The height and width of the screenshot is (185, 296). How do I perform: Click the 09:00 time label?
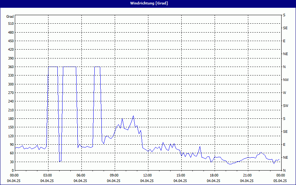(x=115, y=175)
